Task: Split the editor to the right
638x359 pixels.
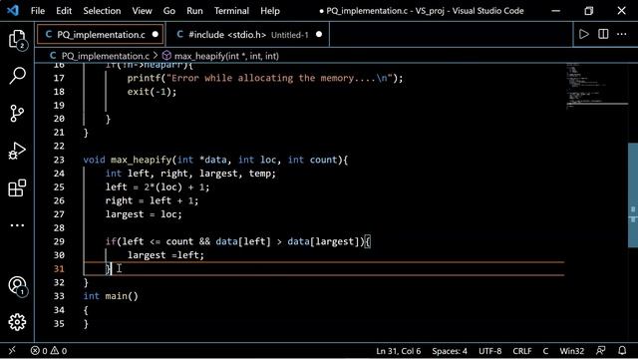Action: point(603,34)
